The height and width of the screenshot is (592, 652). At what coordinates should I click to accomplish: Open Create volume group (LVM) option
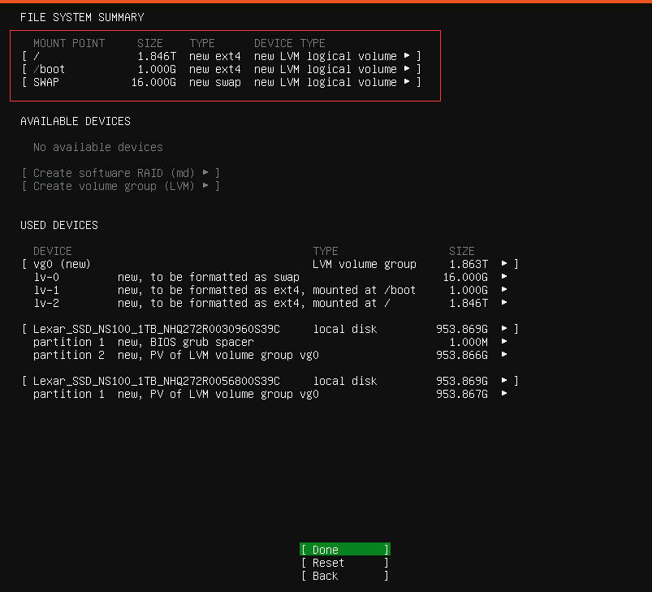click(120, 186)
